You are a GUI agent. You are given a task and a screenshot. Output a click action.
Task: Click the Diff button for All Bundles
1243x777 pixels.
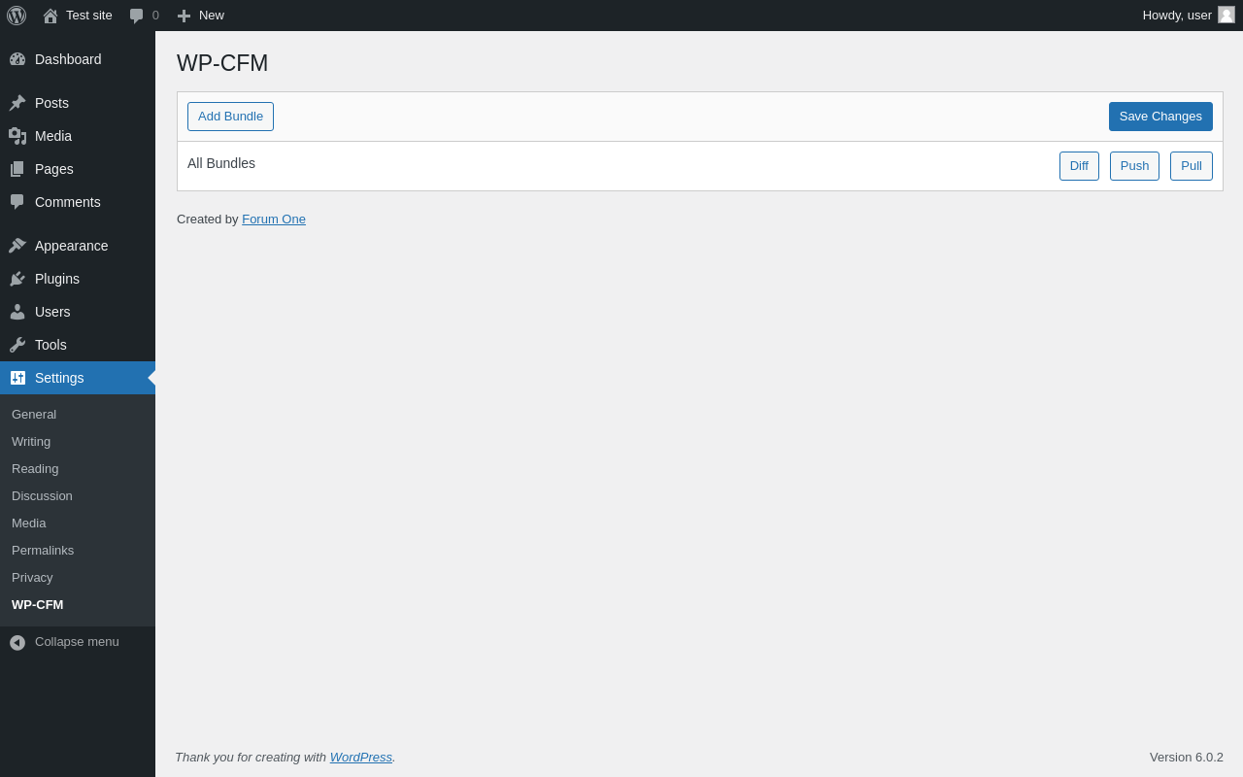(1079, 166)
